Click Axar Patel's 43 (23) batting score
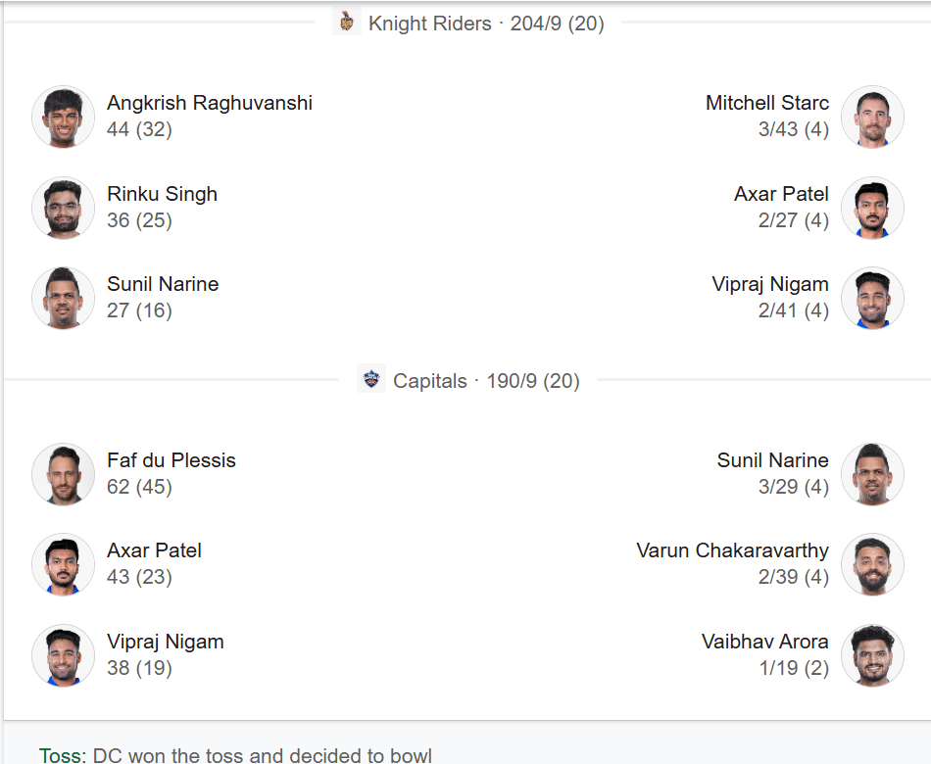The height and width of the screenshot is (764, 931). click(x=139, y=577)
